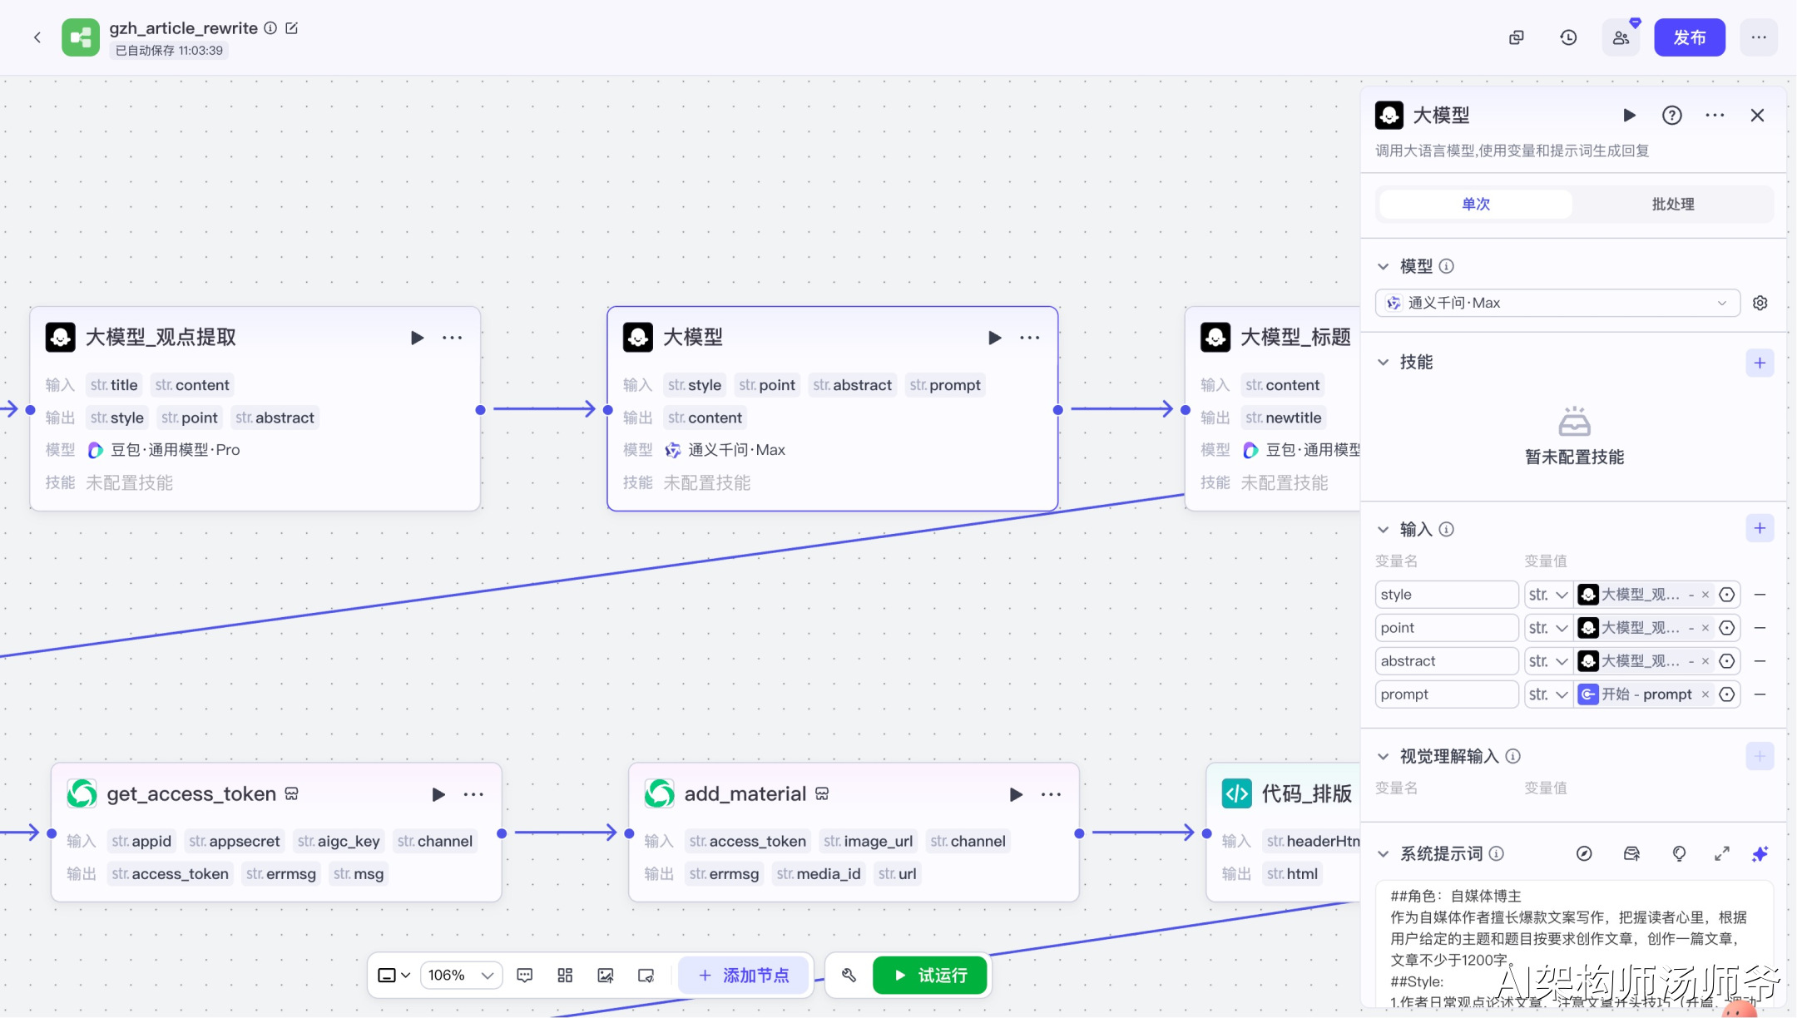1797x1018 pixels.
Task: Click the 添加节点 add node button
Action: pyautogui.click(x=744, y=975)
